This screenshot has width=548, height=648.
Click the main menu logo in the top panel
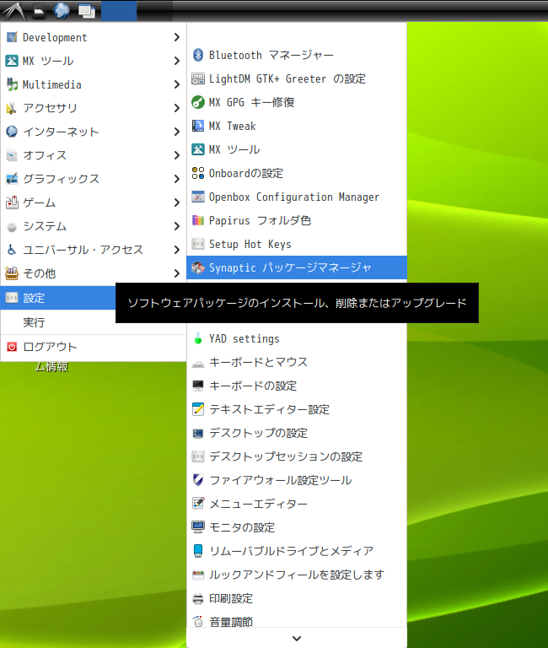(x=13, y=10)
